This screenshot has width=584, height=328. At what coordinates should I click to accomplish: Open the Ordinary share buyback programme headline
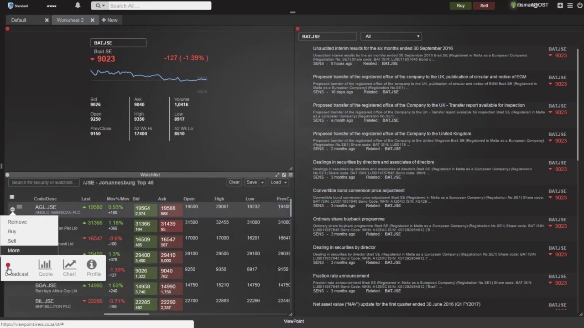pos(349,219)
